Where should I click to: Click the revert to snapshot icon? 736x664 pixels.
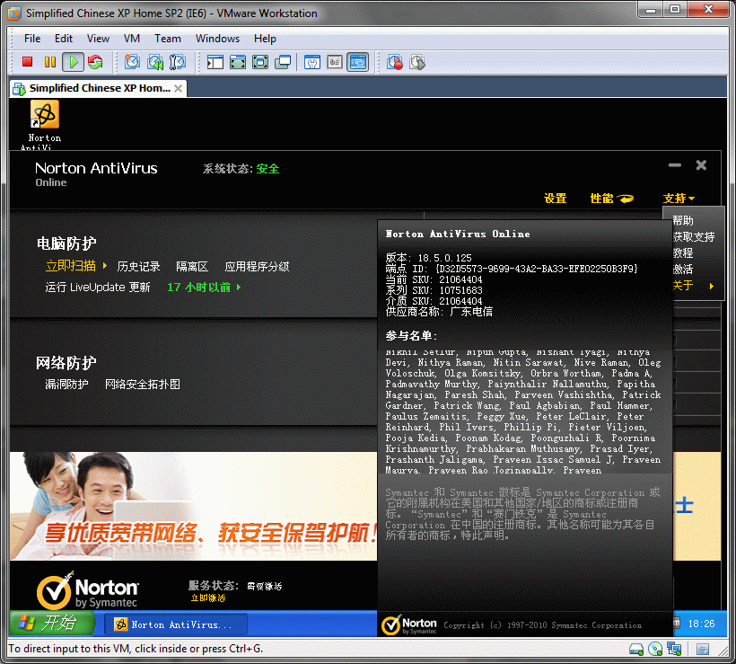coord(155,62)
